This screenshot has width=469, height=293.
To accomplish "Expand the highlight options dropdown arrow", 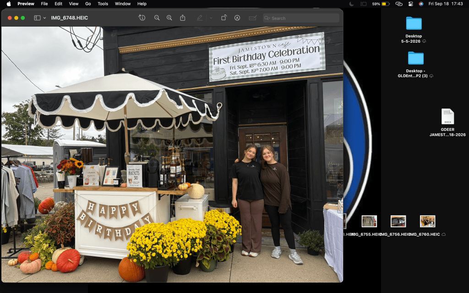I will (x=211, y=18).
